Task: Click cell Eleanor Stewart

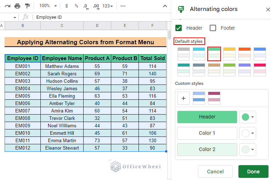Action: [x=62, y=148]
